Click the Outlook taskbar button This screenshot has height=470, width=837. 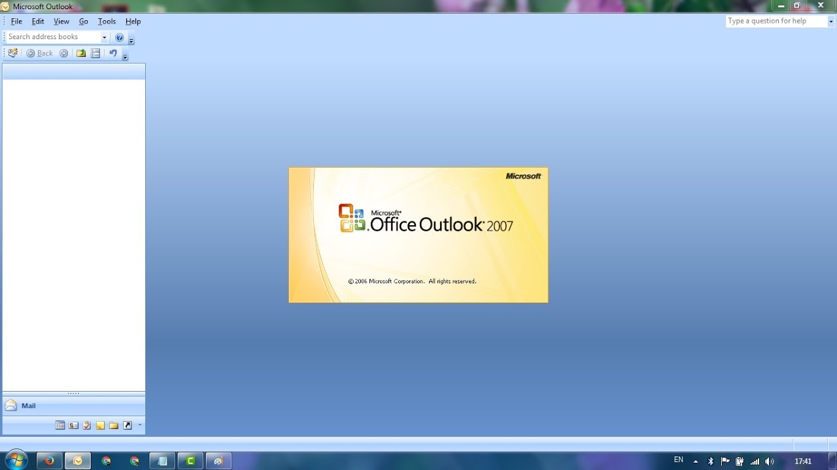coord(78,461)
